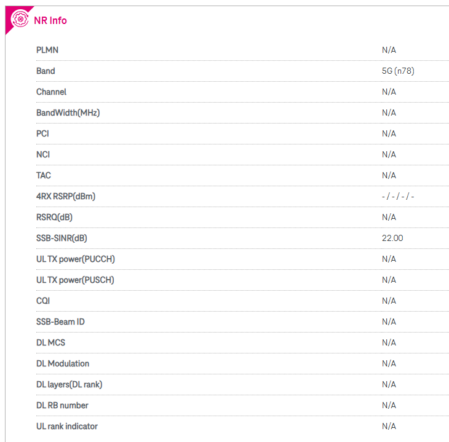This screenshot has width=449, height=442.
Task: Select the NR Info section title
Action: [x=50, y=21]
